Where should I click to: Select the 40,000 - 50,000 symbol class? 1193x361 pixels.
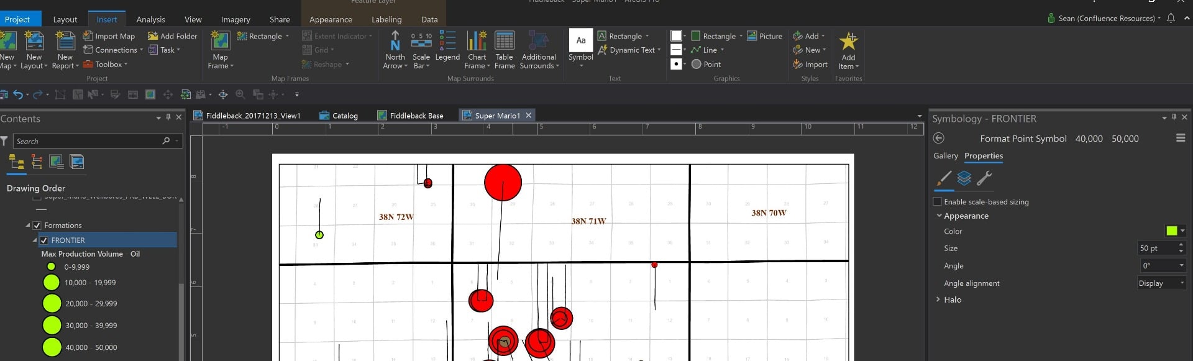pos(80,347)
